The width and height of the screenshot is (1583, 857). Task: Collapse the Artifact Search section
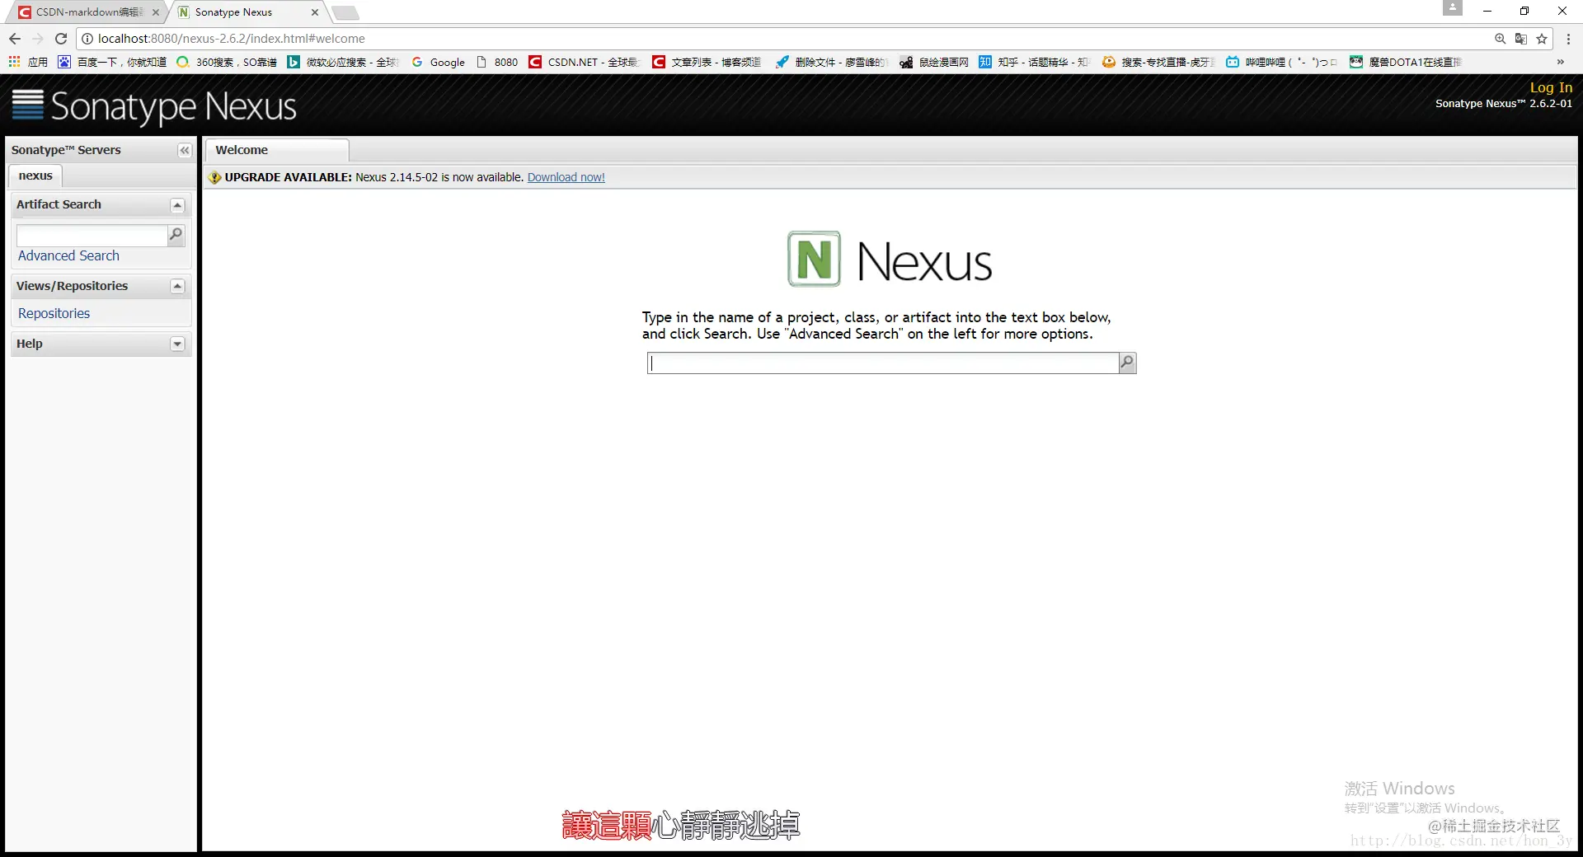pyautogui.click(x=177, y=205)
